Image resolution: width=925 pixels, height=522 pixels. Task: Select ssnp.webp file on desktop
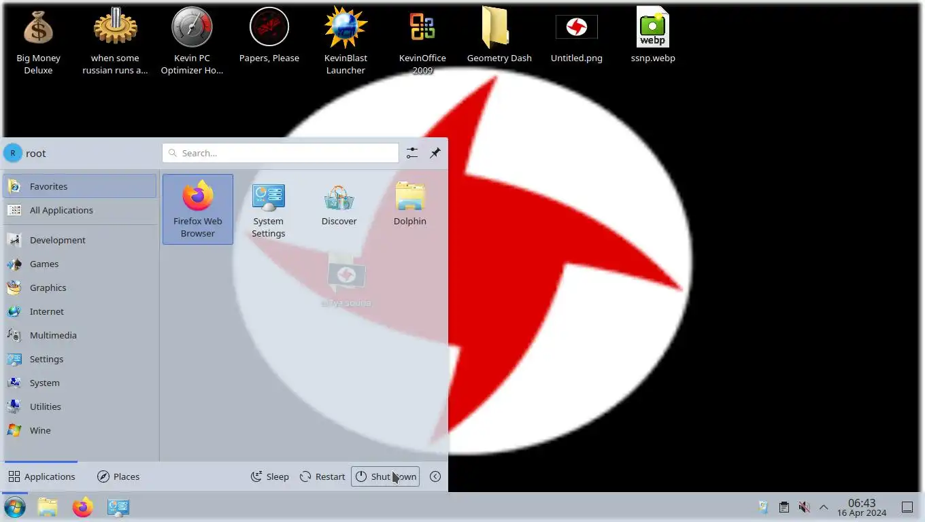[653, 35]
